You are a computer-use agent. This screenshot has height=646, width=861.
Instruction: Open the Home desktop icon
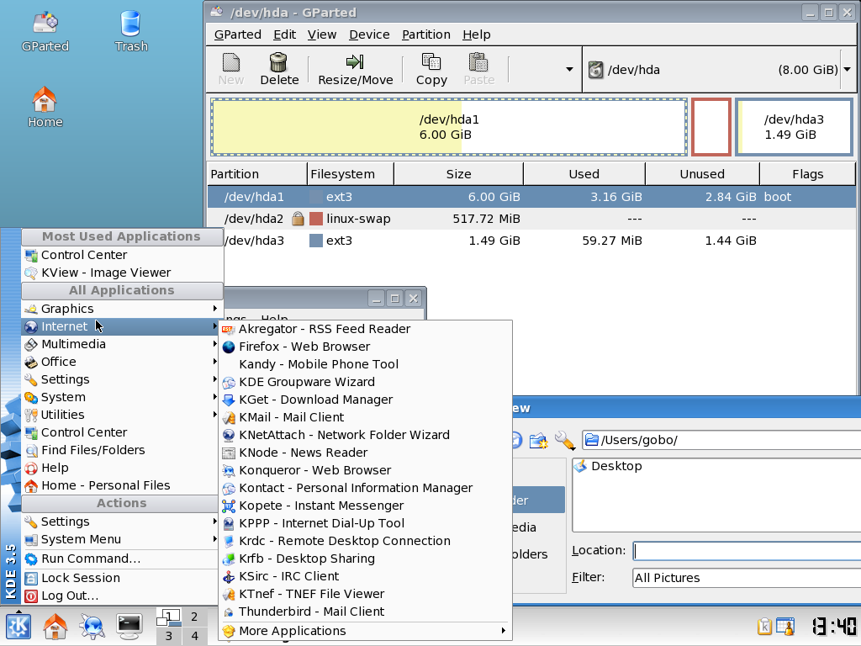click(45, 108)
